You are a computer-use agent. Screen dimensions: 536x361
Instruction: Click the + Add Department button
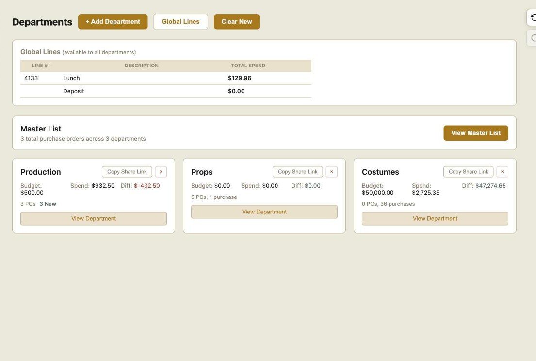click(x=113, y=21)
